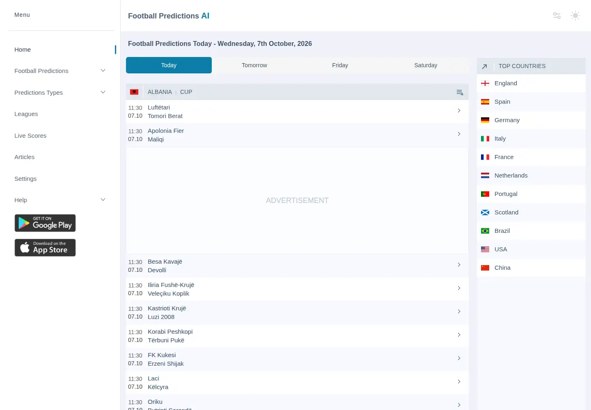591x410 pixels.
Task: Click the China flag icon
Action: 485,268
